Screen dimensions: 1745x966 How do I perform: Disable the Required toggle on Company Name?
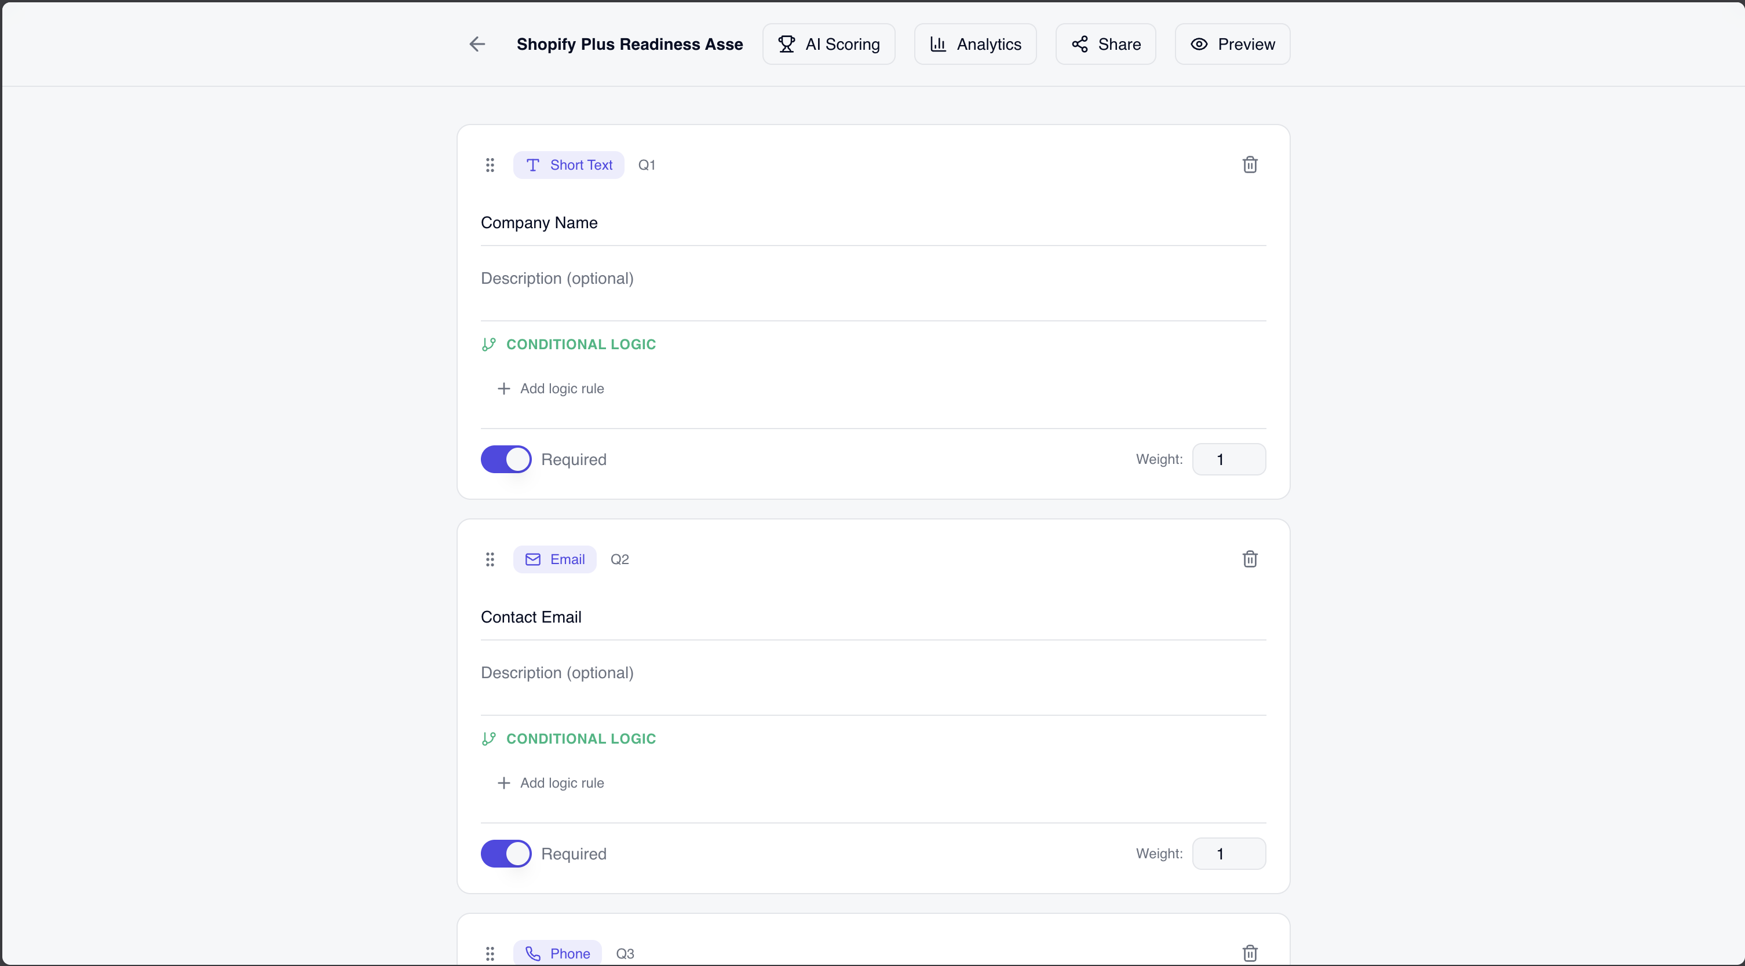(x=505, y=459)
